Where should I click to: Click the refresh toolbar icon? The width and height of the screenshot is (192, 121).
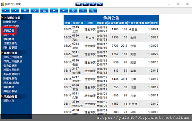tap(35, 11)
